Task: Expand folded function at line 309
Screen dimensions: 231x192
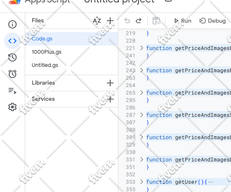Action: (x=141, y=137)
